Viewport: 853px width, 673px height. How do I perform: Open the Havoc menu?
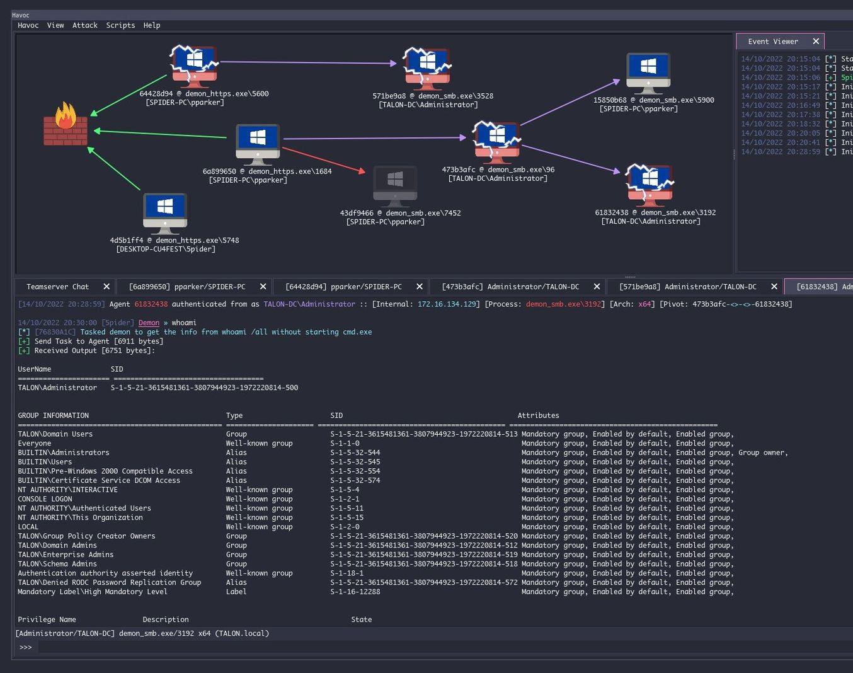(28, 25)
